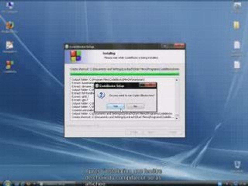Screen dimensions: 248x186
Task: Click the 'Installing' heading text
Action: (x=109, y=53)
